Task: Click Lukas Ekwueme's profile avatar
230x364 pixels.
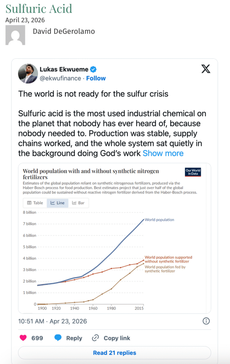Action: pos(28,74)
